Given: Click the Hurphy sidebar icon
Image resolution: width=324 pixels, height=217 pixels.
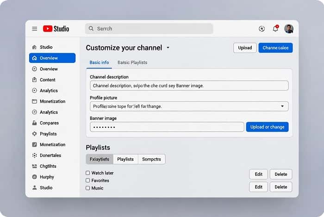Looking at the screenshot, I should 34,177.
